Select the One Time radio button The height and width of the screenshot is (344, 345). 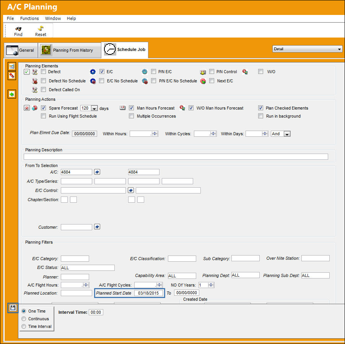click(x=24, y=311)
